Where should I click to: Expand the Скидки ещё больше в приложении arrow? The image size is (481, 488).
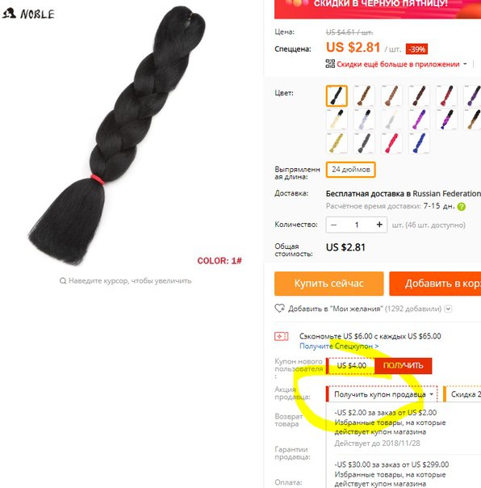pyautogui.click(x=465, y=64)
